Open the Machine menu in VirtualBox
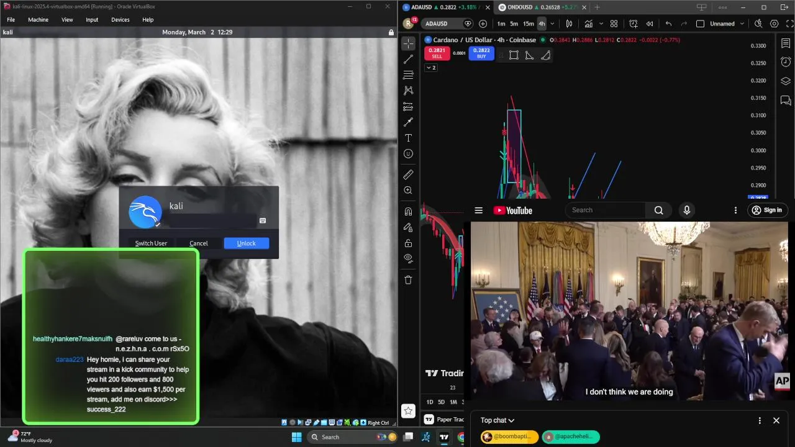This screenshot has height=447, width=795. tap(38, 20)
